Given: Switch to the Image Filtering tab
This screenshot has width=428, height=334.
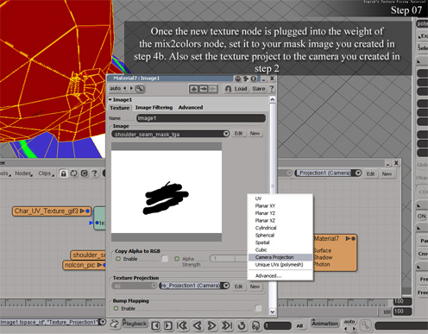Looking at the screenshot, I should pyautogui.click(x=154, y=107).
